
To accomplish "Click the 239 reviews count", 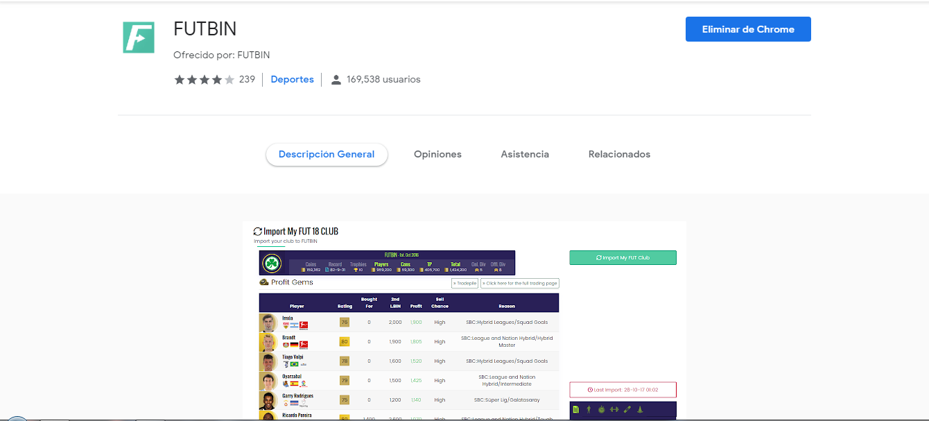I will 247,80.
